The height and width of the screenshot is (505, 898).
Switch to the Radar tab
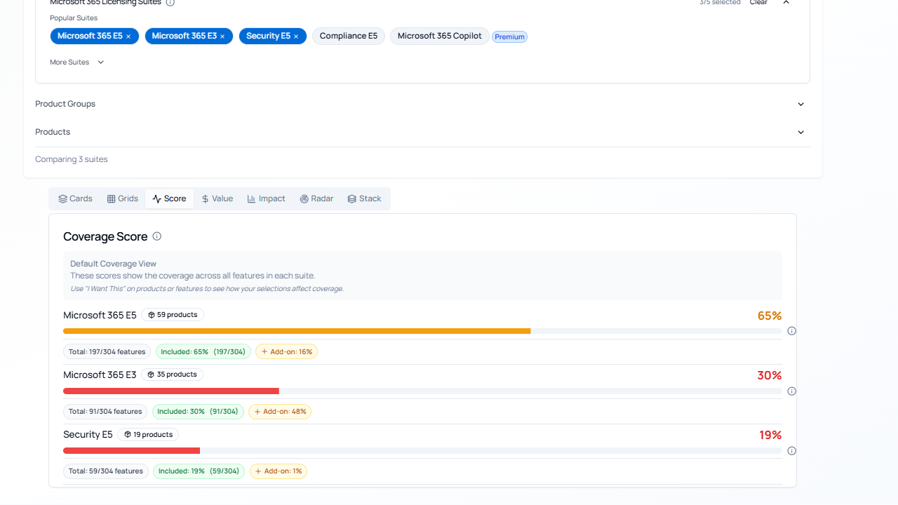pos(317,198)
